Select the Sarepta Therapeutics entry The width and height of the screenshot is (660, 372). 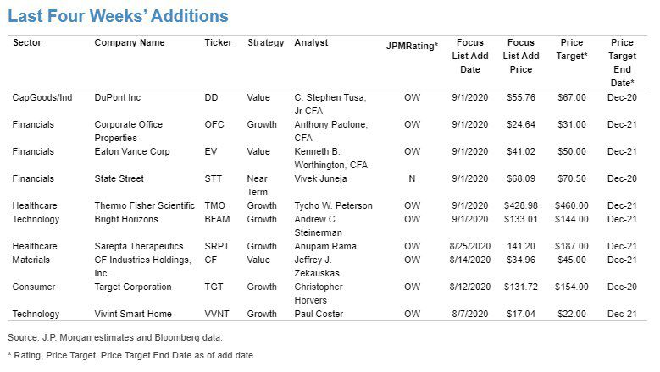point(139,247)
